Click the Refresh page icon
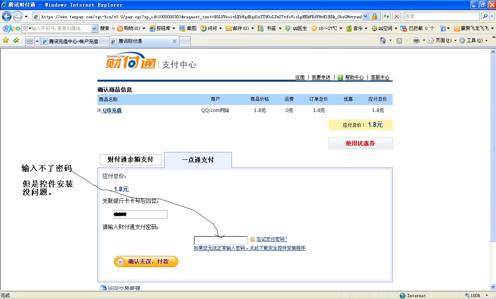The image size is (496, 299). point(386,16)
